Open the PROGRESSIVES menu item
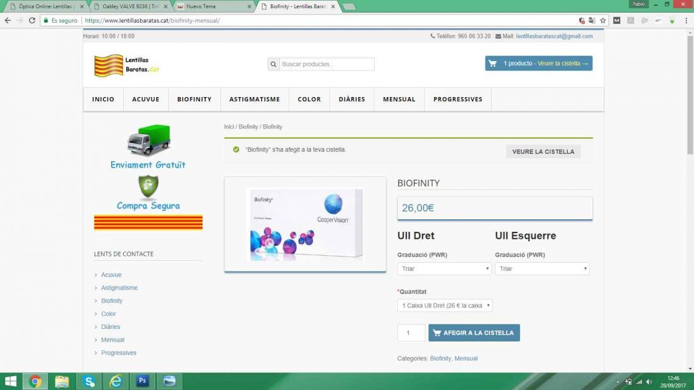694x390 pixels. pos(457,99)
